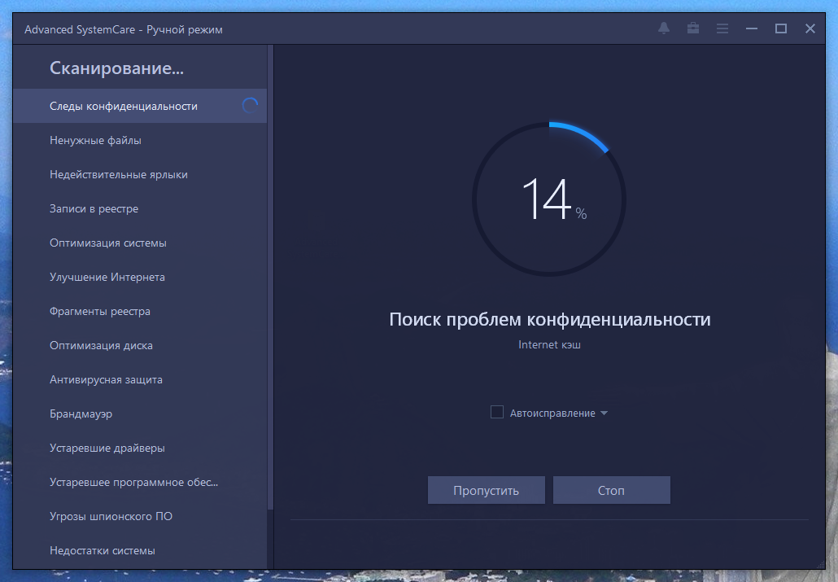Select Следы конфиденциальности in sidebar
The width and height of the screenshot is (838, 582).
tap(123, 106)
